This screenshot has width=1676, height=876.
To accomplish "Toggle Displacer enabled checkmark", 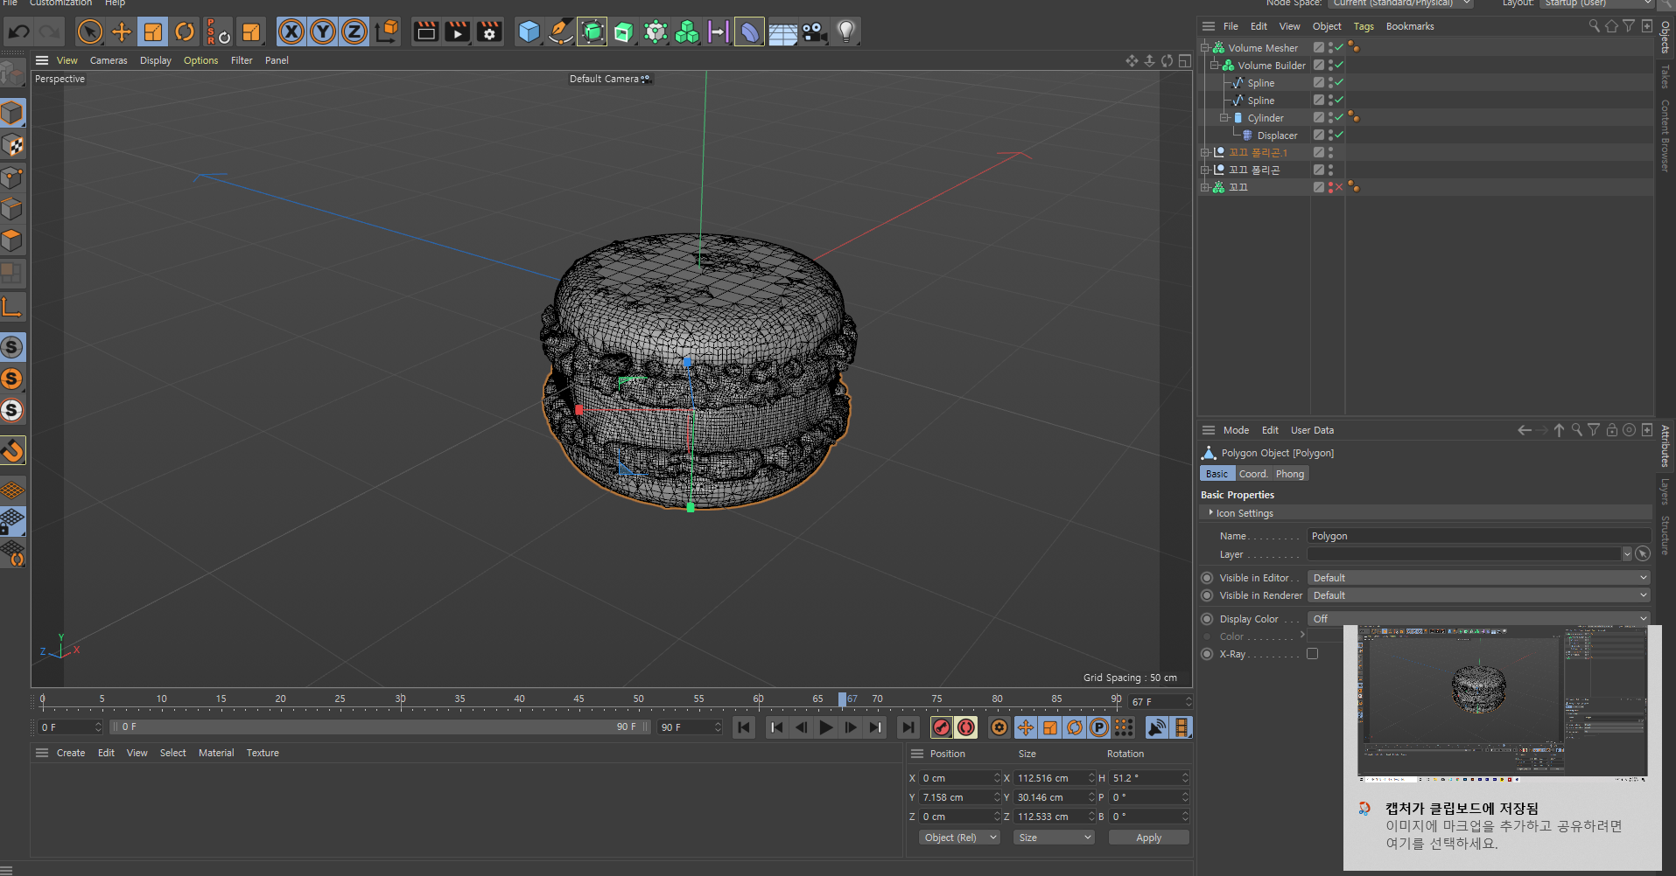I will point(1339,135).
